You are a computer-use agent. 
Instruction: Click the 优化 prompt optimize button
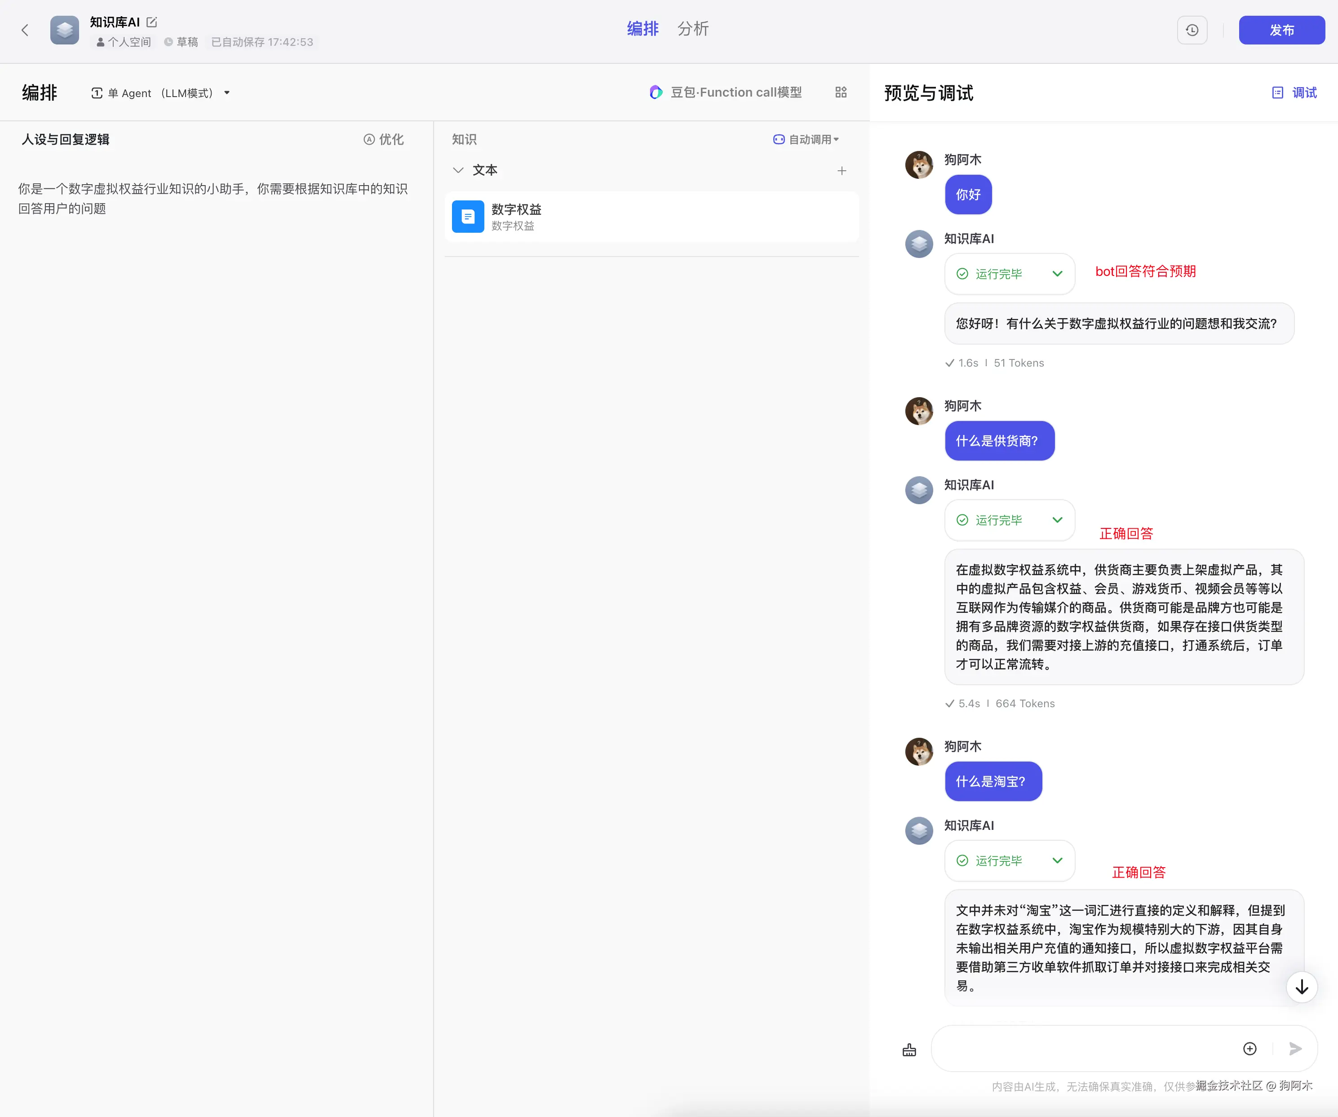click(x=384, y=140)
